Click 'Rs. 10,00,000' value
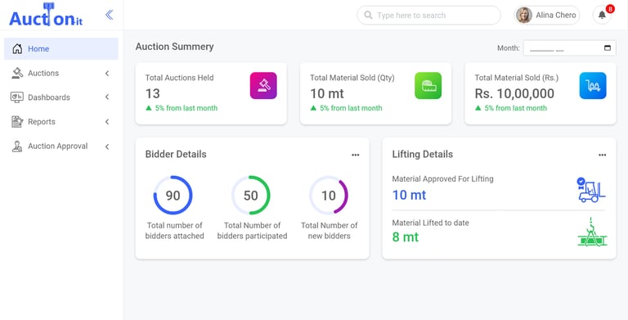This screenshot has width=628, height=320. pyautogui.click(x=514, y=93)
